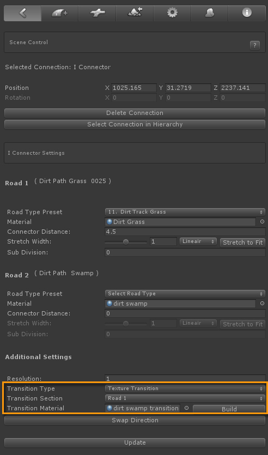Screen dimensions: 268x455
Task: Open the crossing connection toolbar icon
Action: [x=97, y=13]
